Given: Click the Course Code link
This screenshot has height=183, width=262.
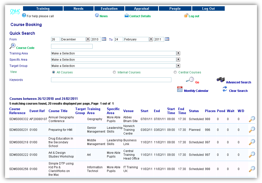Looking at the screenshot, I should pos(25,48).
